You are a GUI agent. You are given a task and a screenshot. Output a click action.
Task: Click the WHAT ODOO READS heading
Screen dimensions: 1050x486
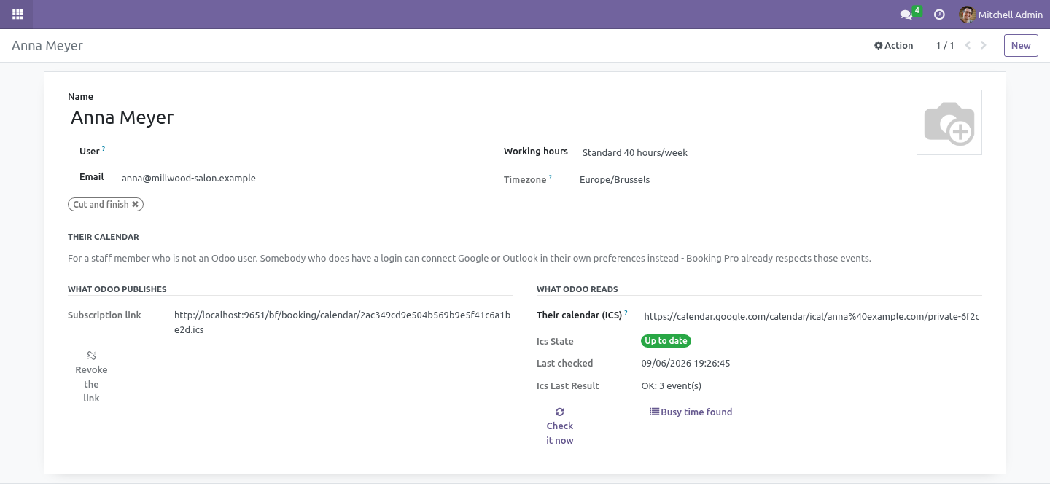tap(577, 289)
